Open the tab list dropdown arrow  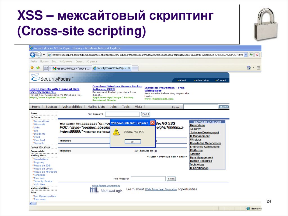50,68
